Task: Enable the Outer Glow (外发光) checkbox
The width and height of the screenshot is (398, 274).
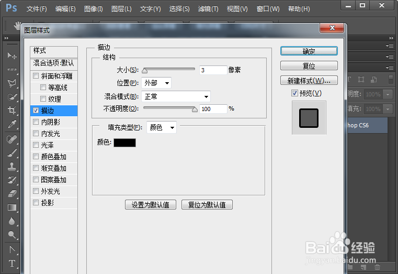Action: (36, 191)
